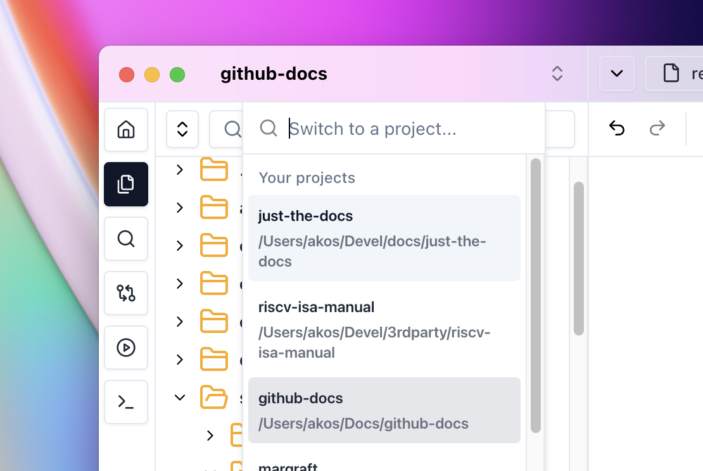Open the Run panel play icon
The height and width of the screenshot is (471, 703).
(126, 348)
